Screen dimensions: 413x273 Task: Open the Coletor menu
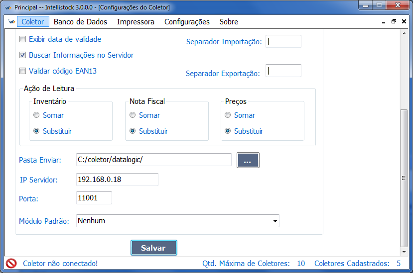[33, 21]
